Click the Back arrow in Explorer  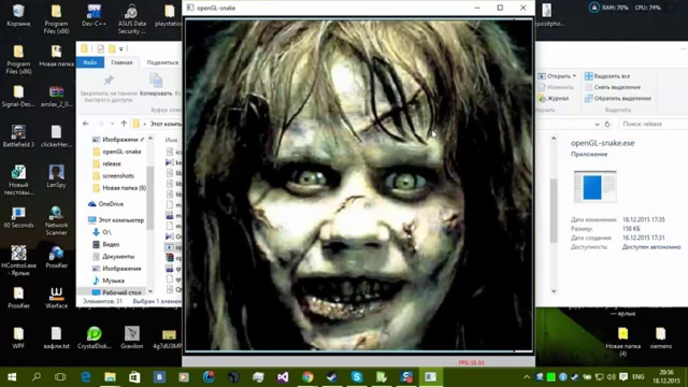click(x=85, y=124)
